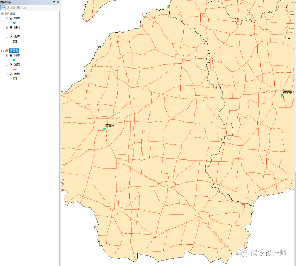Select 市界 layer name under 菏泽市 frame
The width and height of the screenshot is (296, 266).
point(17,74)
